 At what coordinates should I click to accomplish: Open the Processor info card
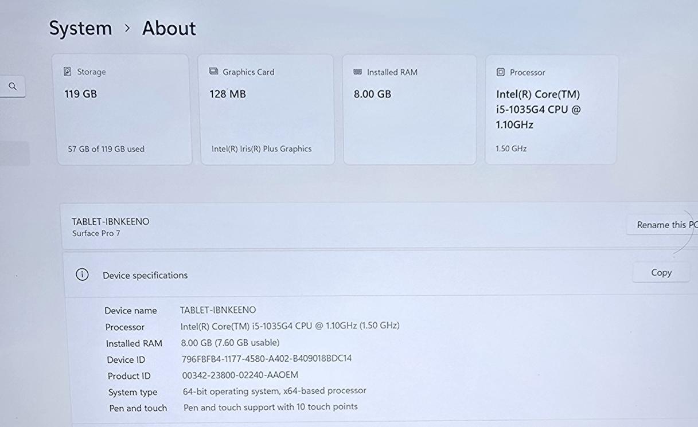[551, 109]
